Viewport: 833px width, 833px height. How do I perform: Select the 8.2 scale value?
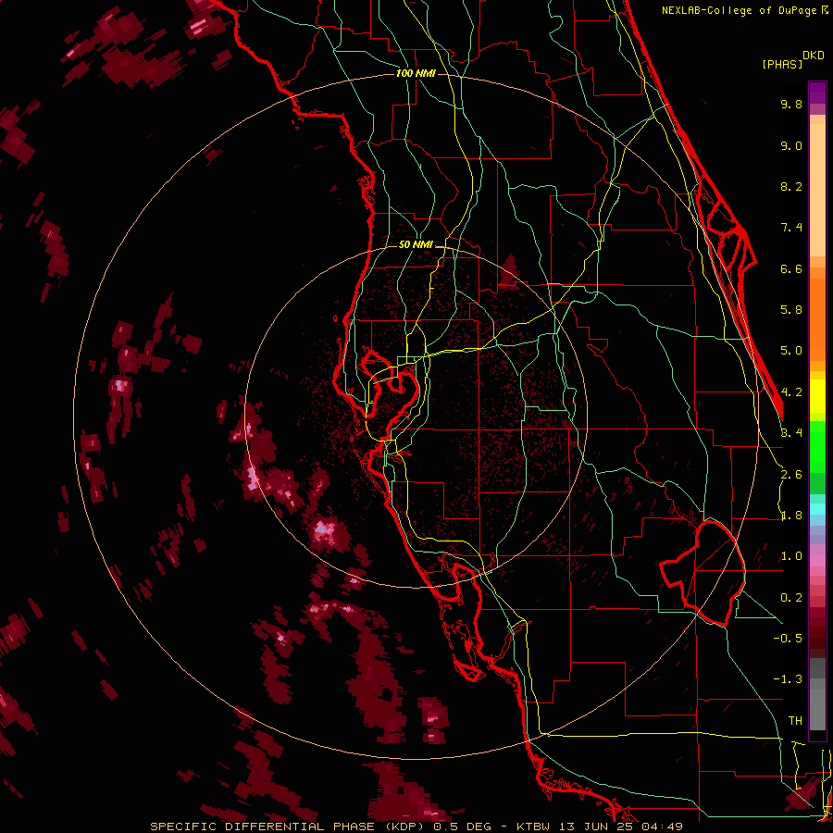pos(791,186)
